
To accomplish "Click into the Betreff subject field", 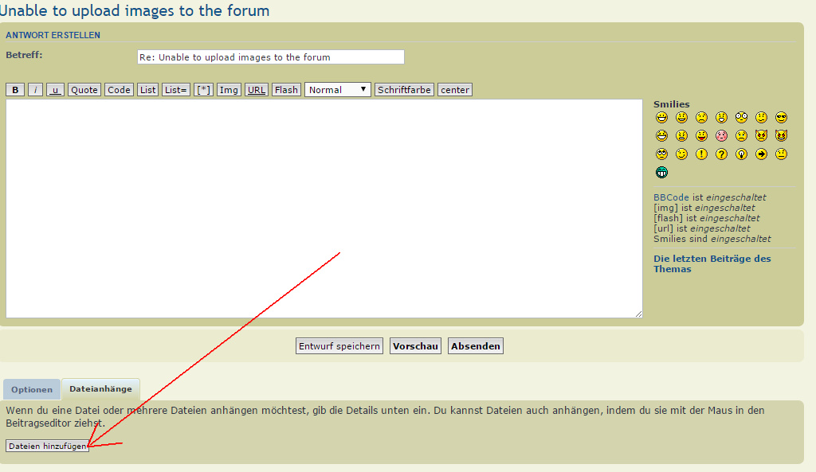I will pos(270,57).
